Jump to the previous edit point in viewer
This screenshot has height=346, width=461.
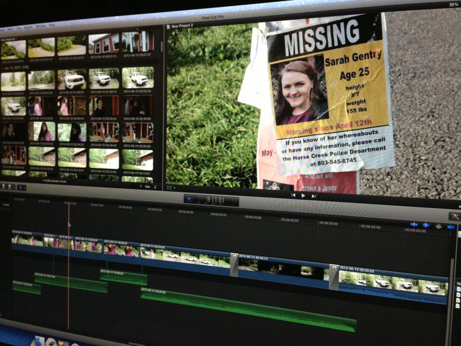[293, 195]
